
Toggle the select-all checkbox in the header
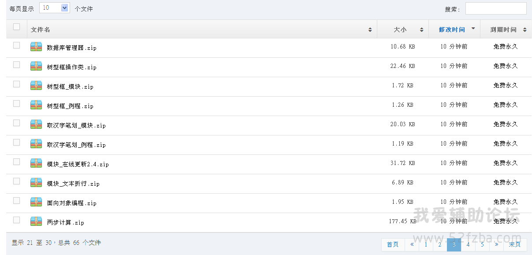(17, 27)
